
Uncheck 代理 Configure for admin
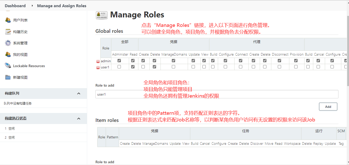tap(226, 61)
